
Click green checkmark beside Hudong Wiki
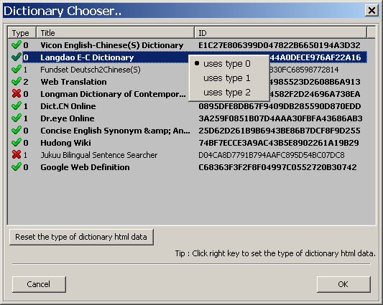click(17, 143)
